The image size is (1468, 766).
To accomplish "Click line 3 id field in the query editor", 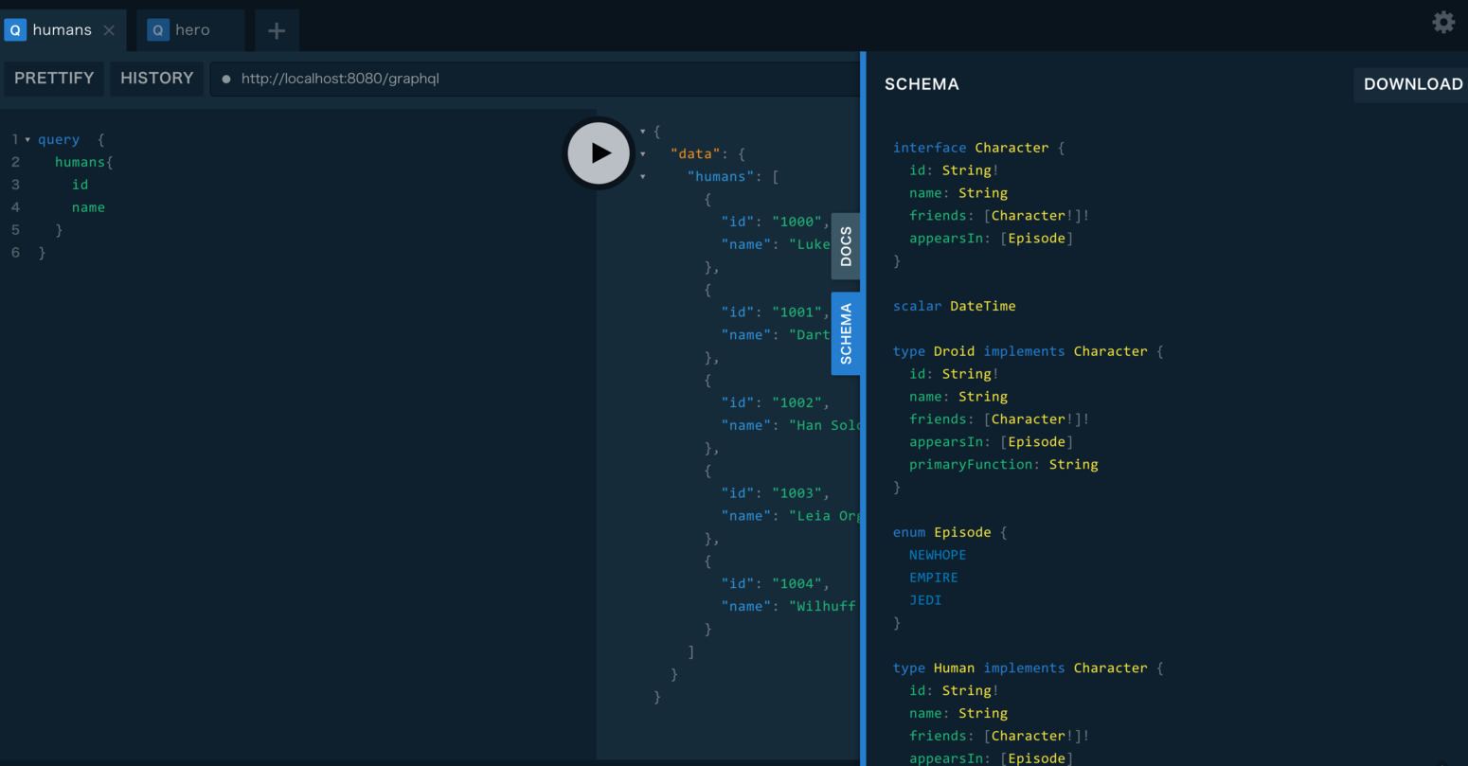I will point(80,184).
